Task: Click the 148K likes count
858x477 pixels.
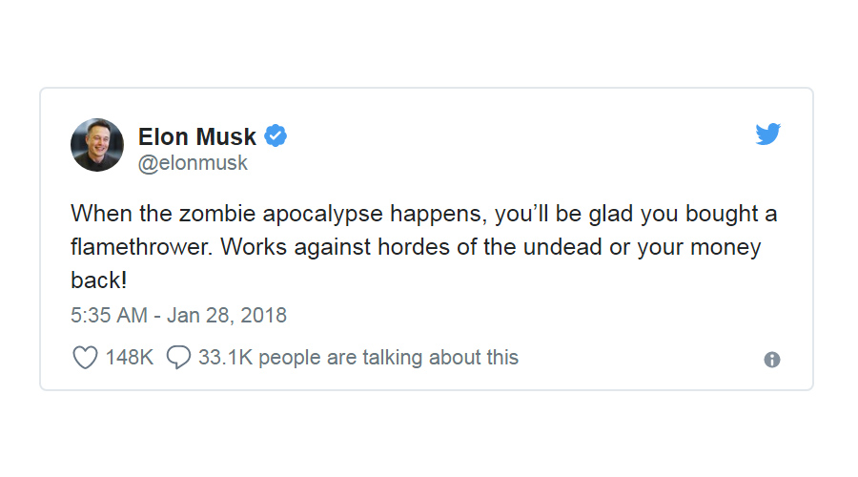Action: 129,358
